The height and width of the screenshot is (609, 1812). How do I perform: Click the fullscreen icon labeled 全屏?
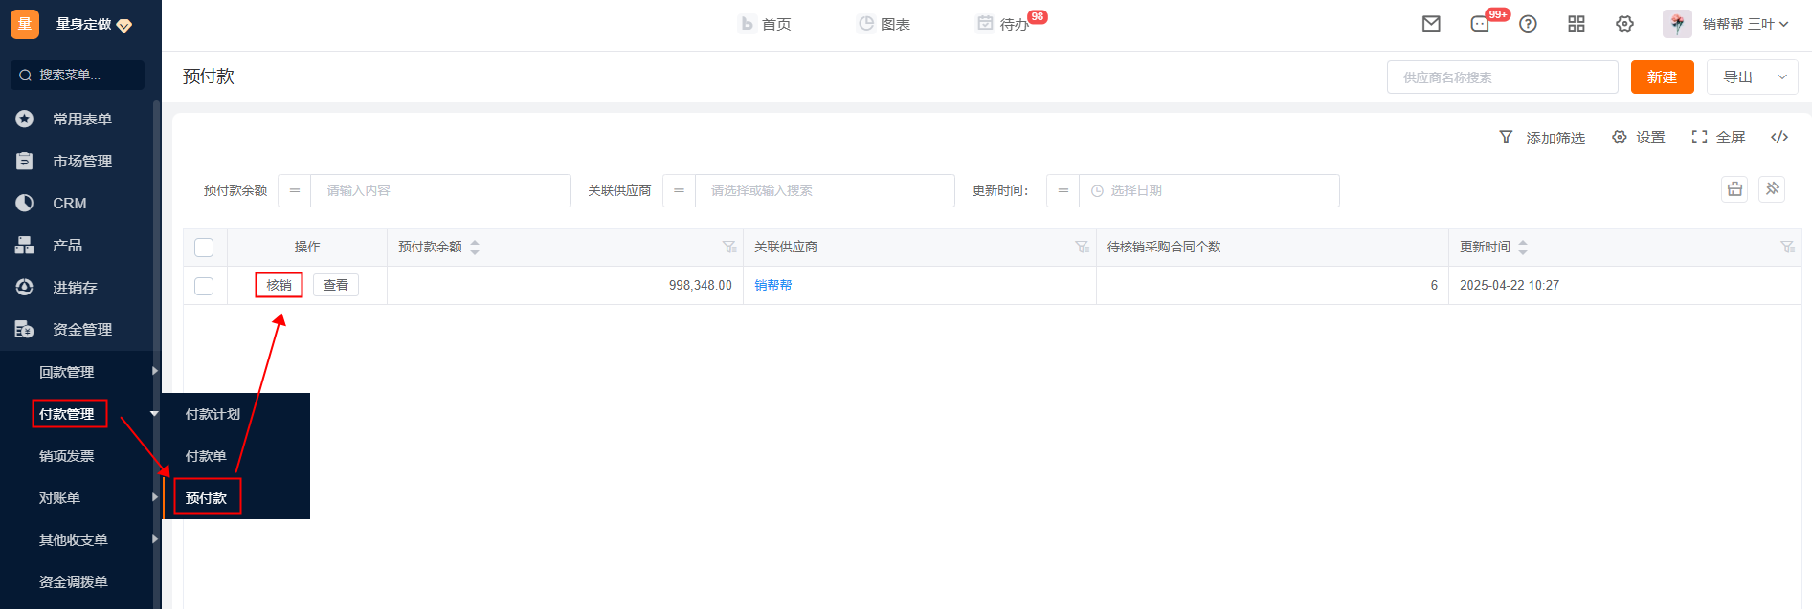click(x=1718, y=137)
